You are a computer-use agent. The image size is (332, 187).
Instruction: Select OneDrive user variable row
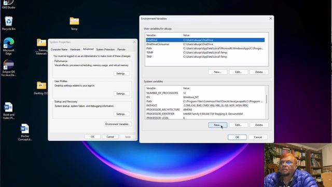click(205, 40)
